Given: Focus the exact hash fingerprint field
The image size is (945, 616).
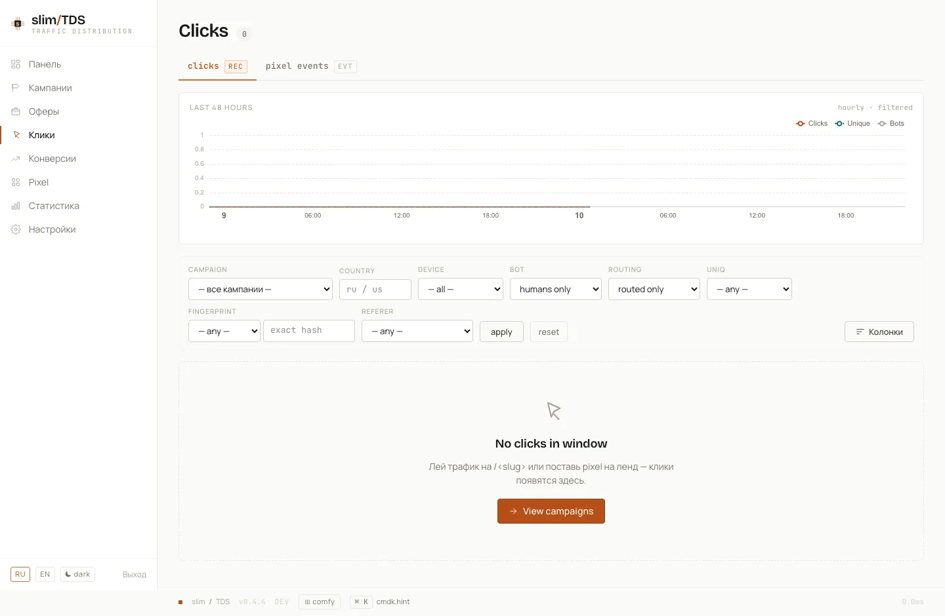Looking at the screenshot, I should click(309, 330).
